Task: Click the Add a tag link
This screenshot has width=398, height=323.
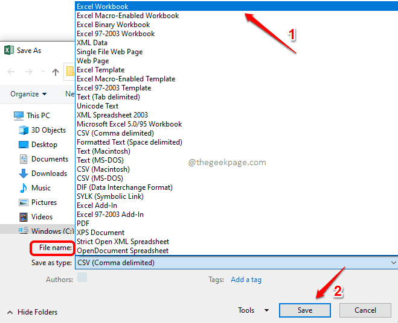Action: pyautogui.click(x=246, y=280)
